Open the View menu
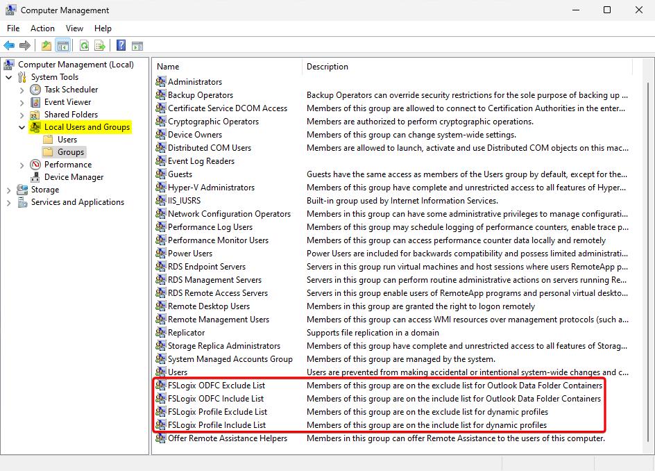This screenshot has width=655, height=471. (74, 28)
